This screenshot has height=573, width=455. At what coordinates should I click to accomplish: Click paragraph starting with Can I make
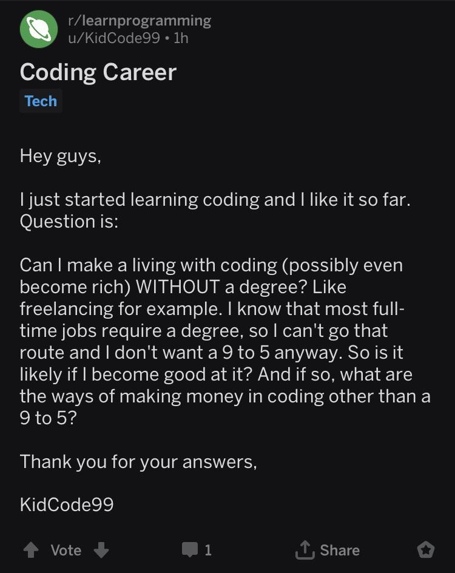point(225,341)
